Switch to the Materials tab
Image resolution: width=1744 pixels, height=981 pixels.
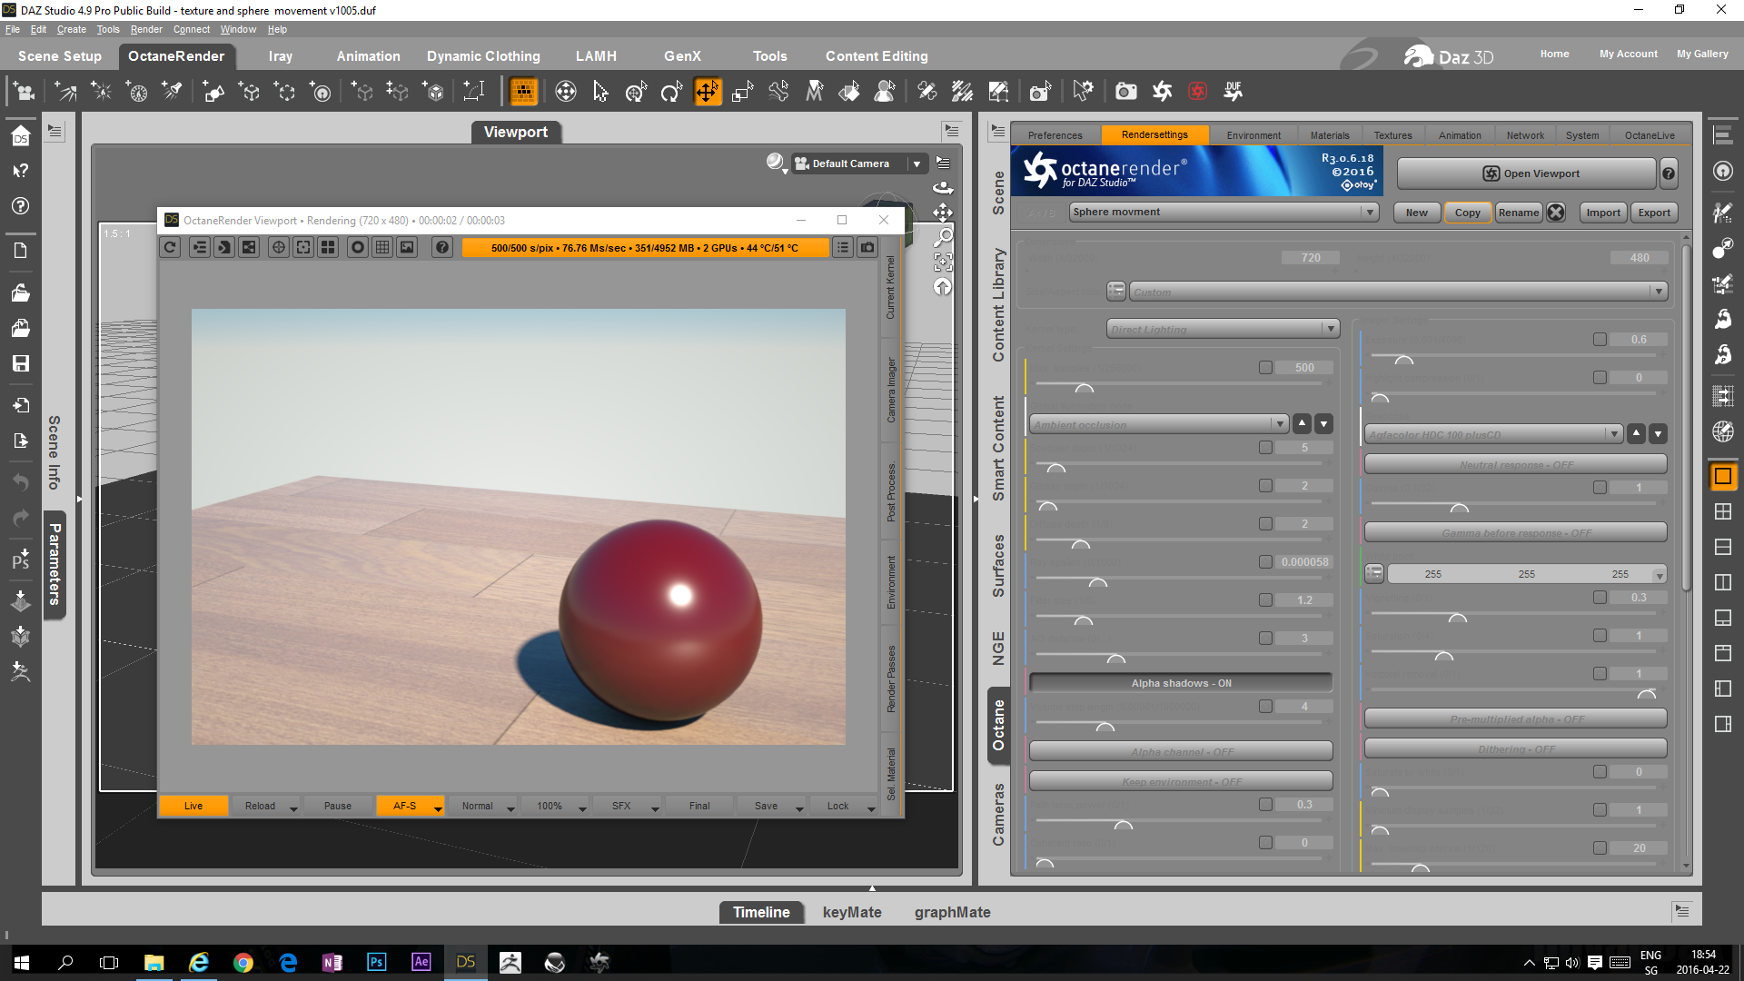(x=1329, y=135)
